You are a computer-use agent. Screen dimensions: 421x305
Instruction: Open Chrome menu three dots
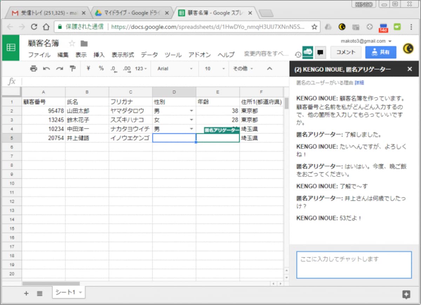(411, 27)
